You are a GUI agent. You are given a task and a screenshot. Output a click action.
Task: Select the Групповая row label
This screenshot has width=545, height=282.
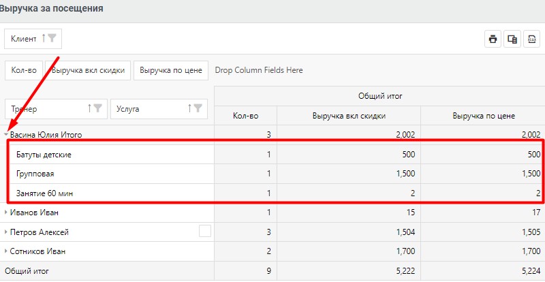pyautogui.click(x=35, y=174)
